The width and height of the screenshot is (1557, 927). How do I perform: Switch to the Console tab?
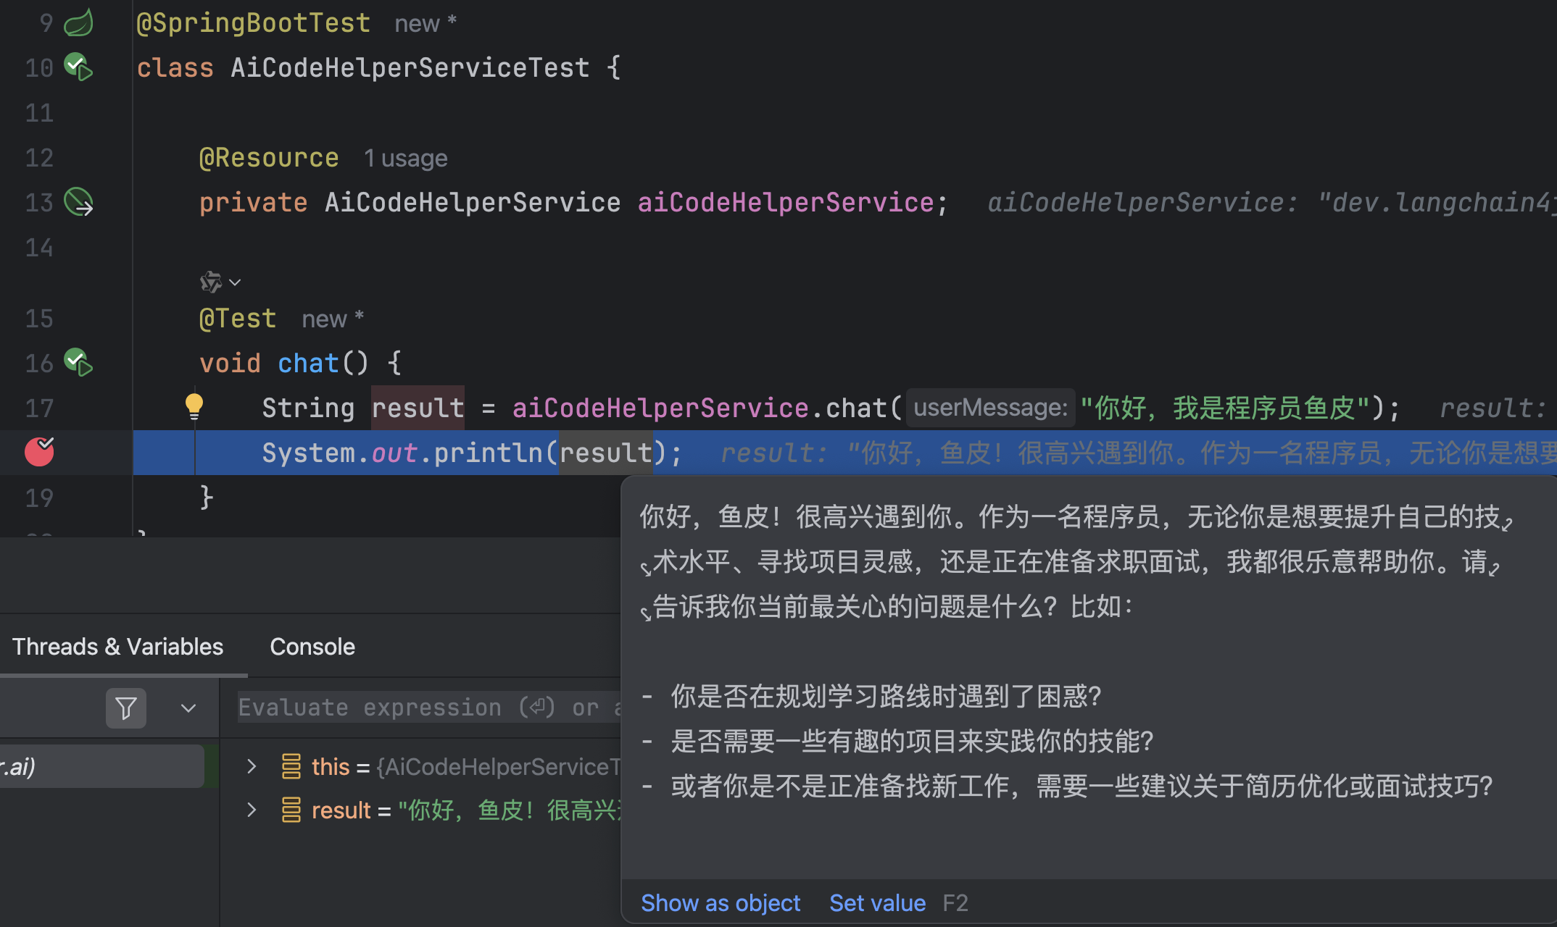tap(312, 646)
